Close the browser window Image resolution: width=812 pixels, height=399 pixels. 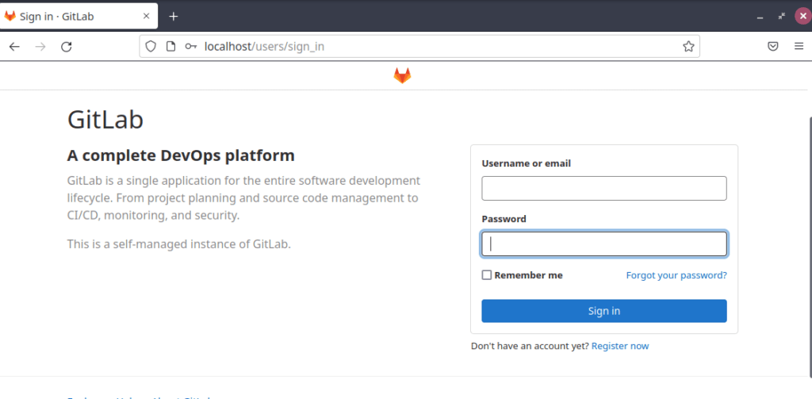tap(803, 16)
